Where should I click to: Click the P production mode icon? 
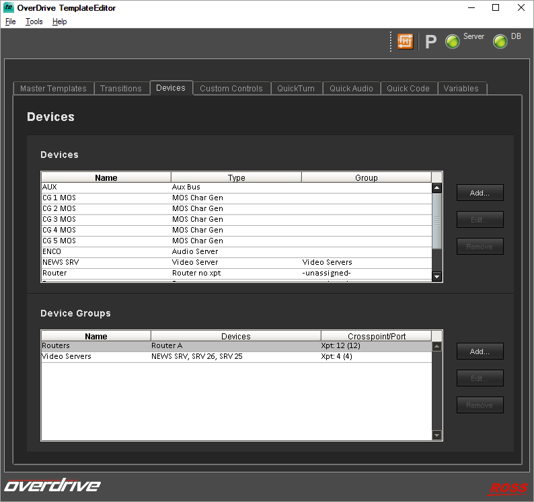tap(431, 42)
